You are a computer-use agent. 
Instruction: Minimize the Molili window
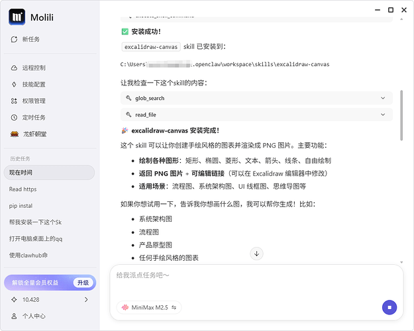tap(378, 10)
